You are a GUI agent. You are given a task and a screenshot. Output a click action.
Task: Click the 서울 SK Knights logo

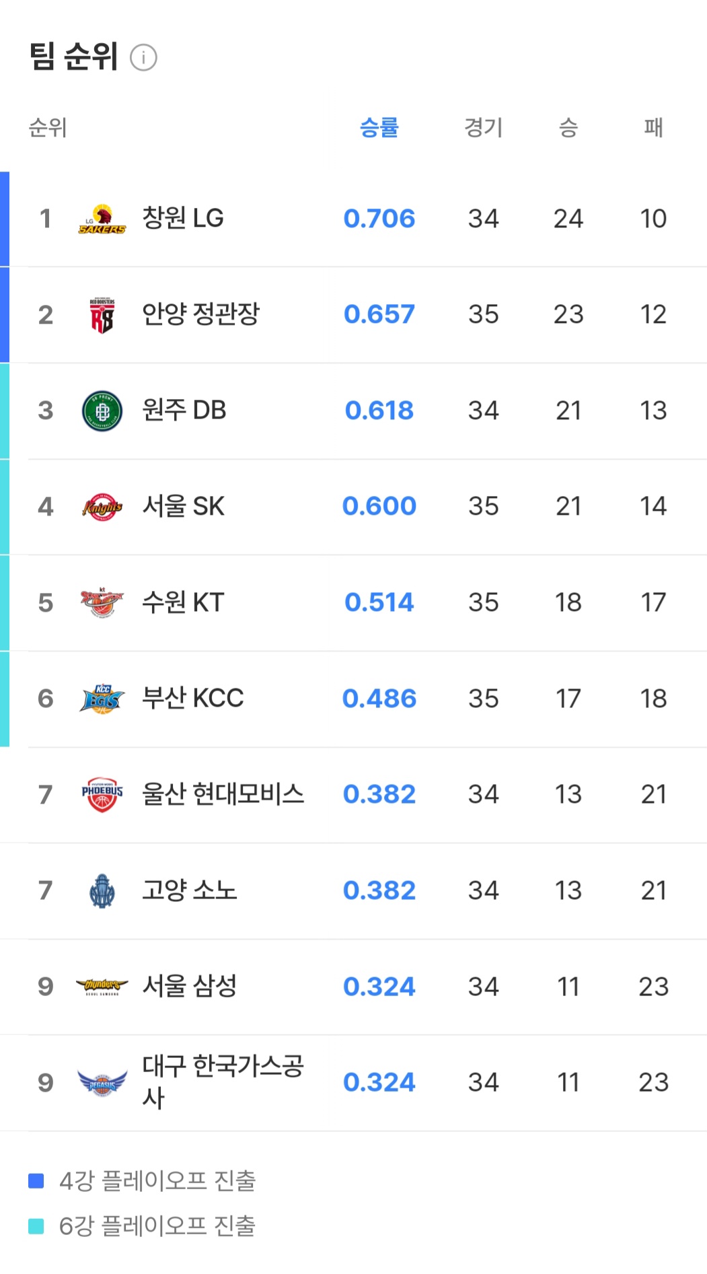pos(102,507)
